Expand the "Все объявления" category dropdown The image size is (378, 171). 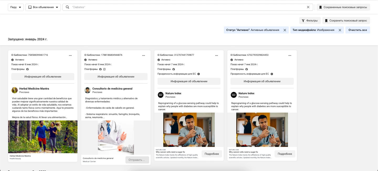click(43, 7)
